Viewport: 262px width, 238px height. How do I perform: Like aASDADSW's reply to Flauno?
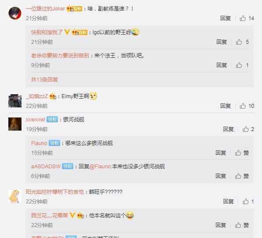click(242, 176)
